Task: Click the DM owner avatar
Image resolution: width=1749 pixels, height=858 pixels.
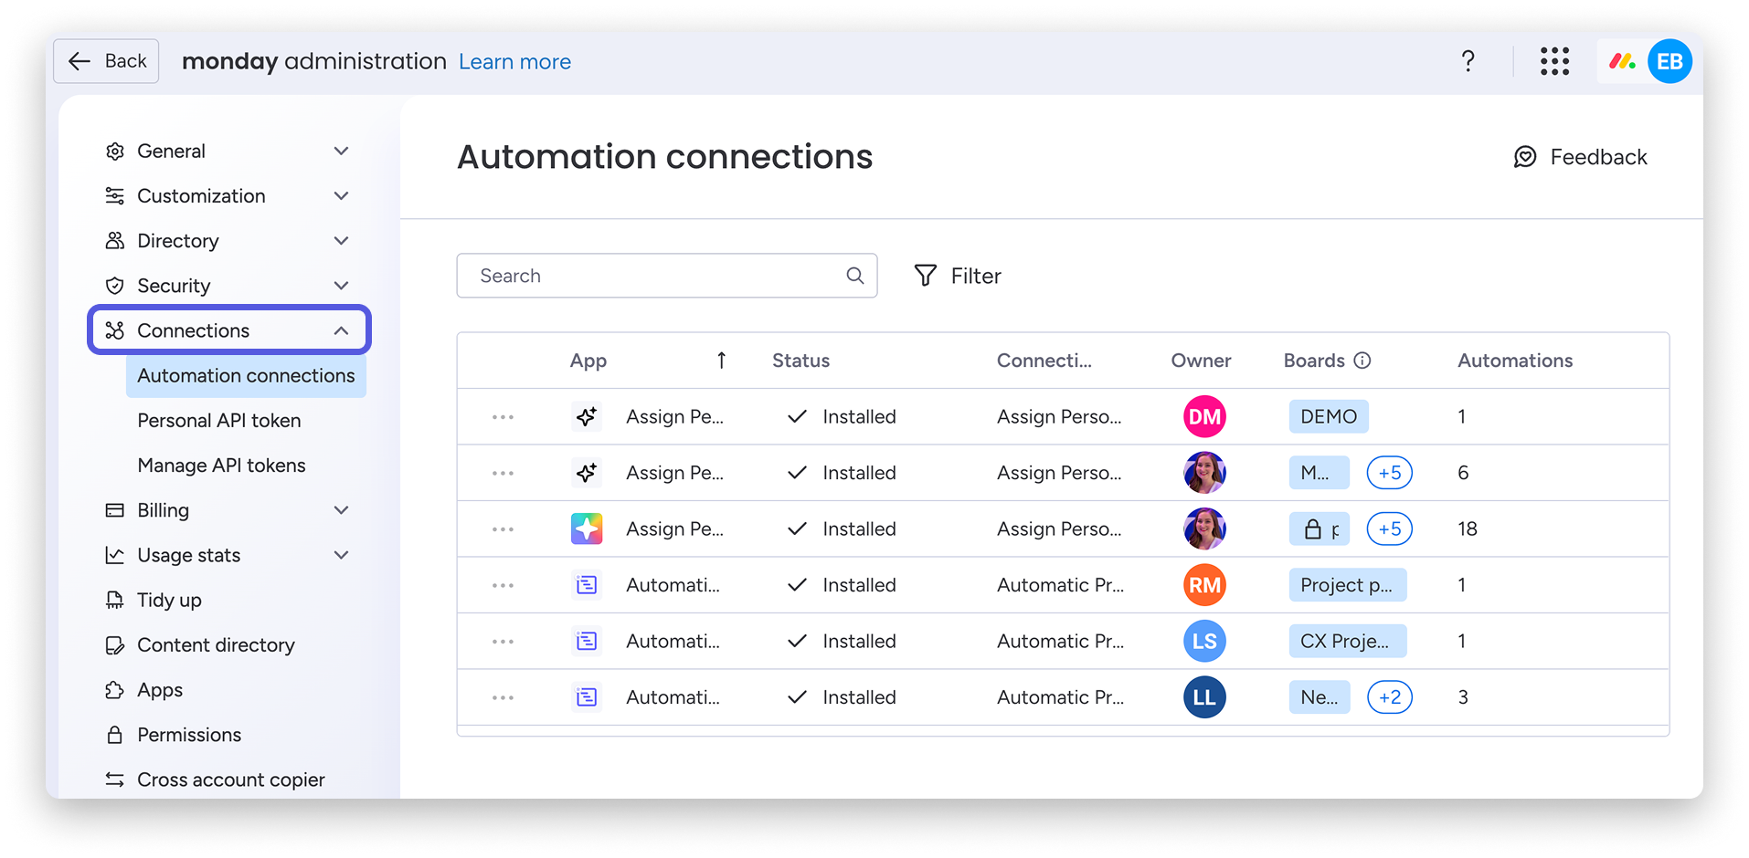Action: pos(1204,417)
